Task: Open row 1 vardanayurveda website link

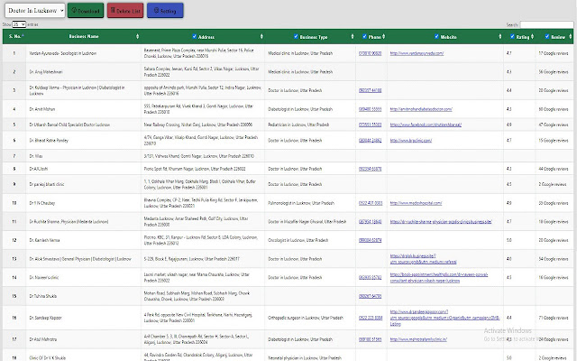Action: (417, 53)
